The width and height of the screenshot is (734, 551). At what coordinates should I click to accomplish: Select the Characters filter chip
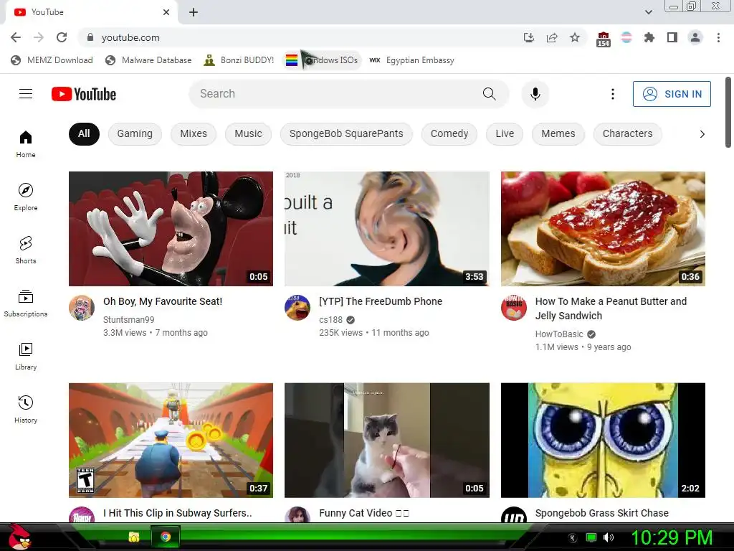627,134
